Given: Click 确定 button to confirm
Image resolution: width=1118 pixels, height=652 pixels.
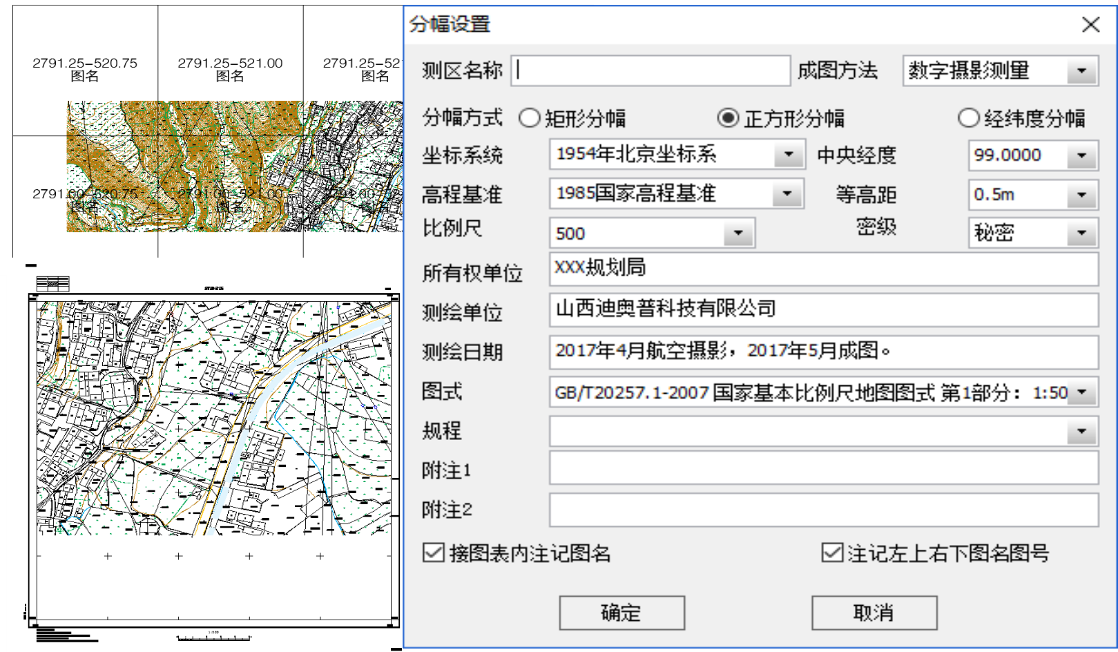Looking at the screenshot, I should [621, 613].
